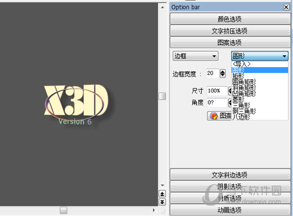Select highlighted 圆形 list option
293x216 pixels.
point(260,70)
